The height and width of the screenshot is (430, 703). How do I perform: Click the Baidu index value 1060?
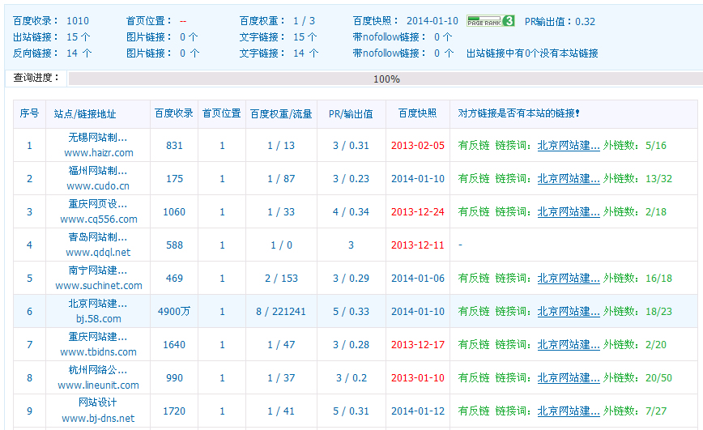point(174,212)
